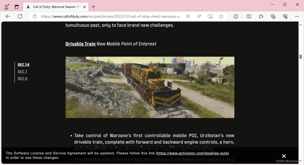Click 'New Mobile Point of Interest' text
Screen dimensions: 304x165
[126, 44]
